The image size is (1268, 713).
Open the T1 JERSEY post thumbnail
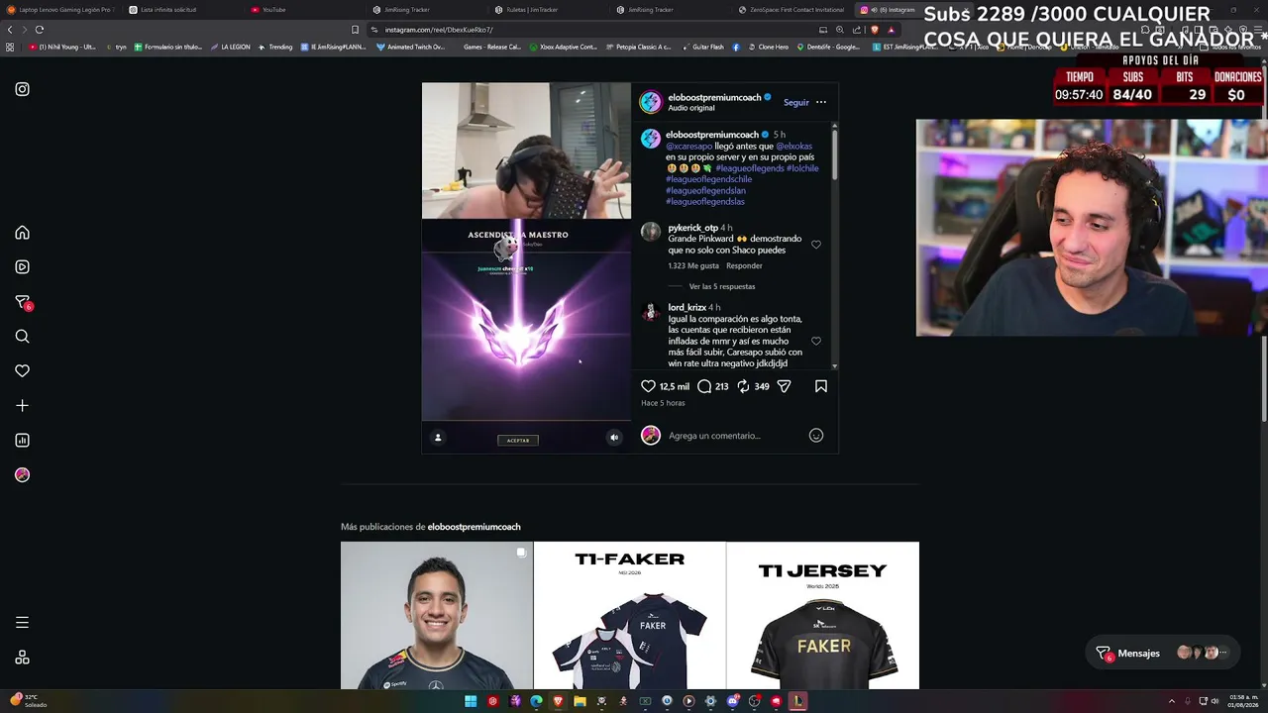click(823, 615)
